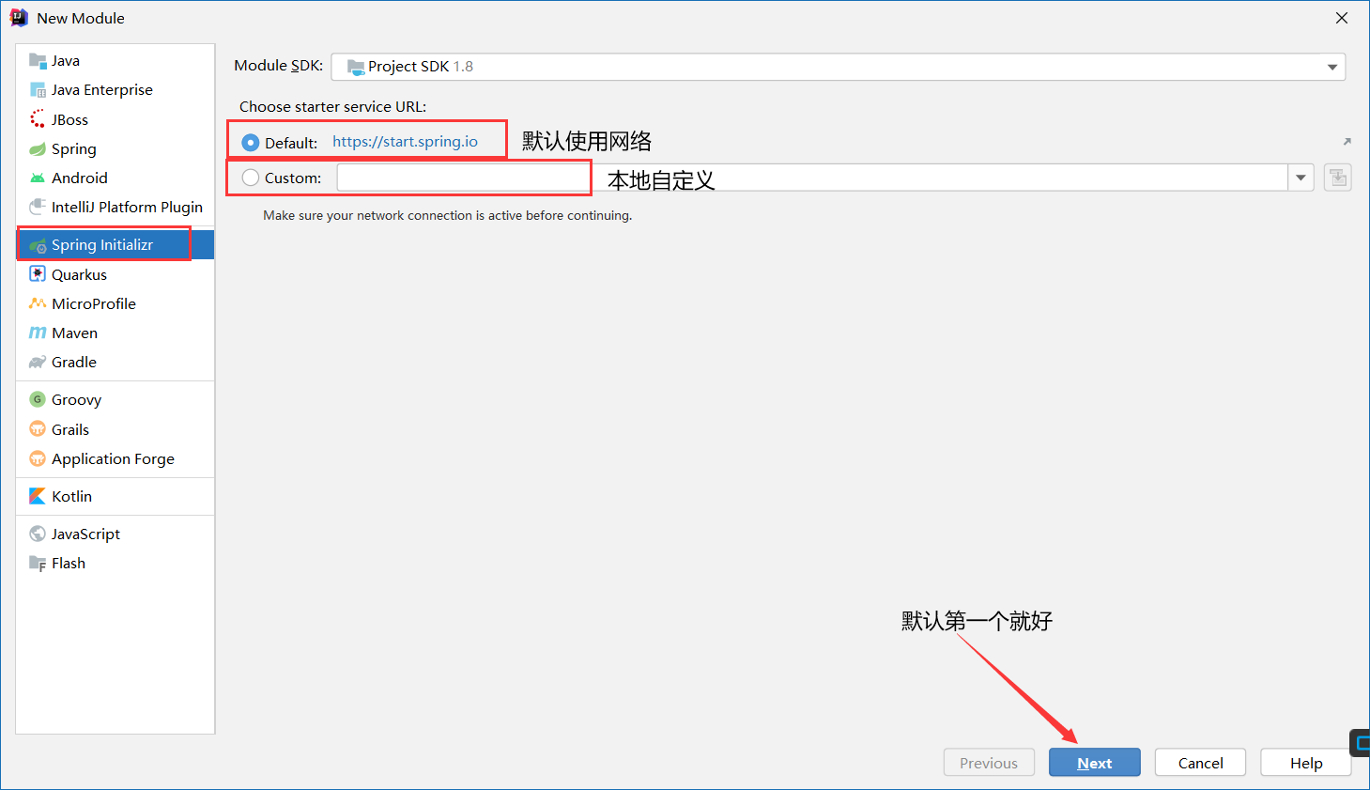Select Maven module type

point(115,333)
